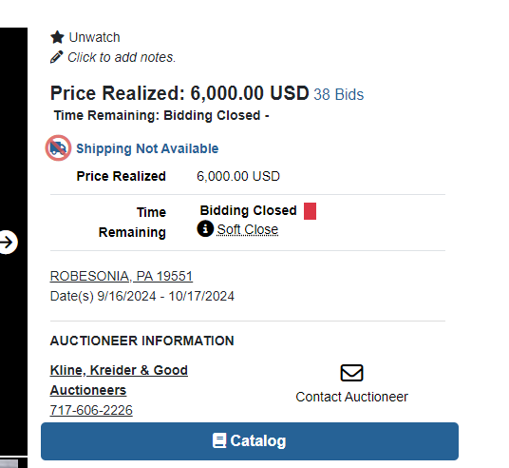Go to the next image with the arrow icon

tap(8, 243)
